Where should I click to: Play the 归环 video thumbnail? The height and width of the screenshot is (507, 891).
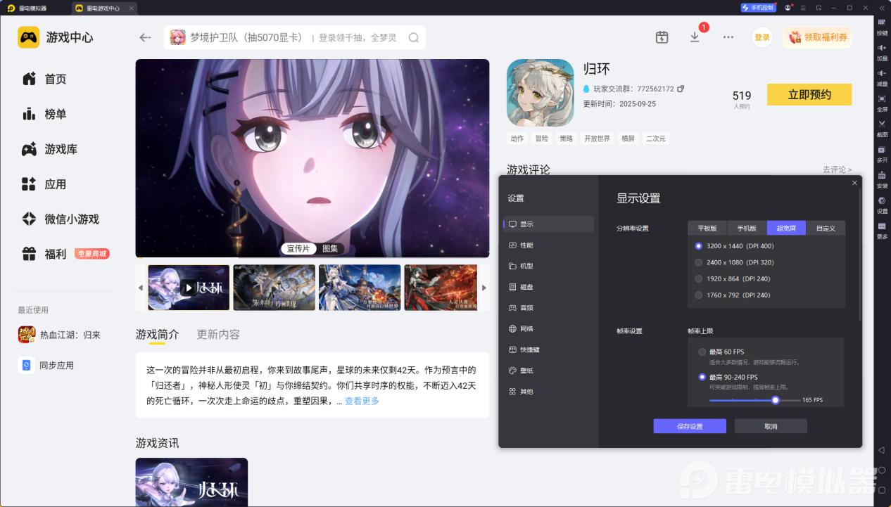[189, 288]
